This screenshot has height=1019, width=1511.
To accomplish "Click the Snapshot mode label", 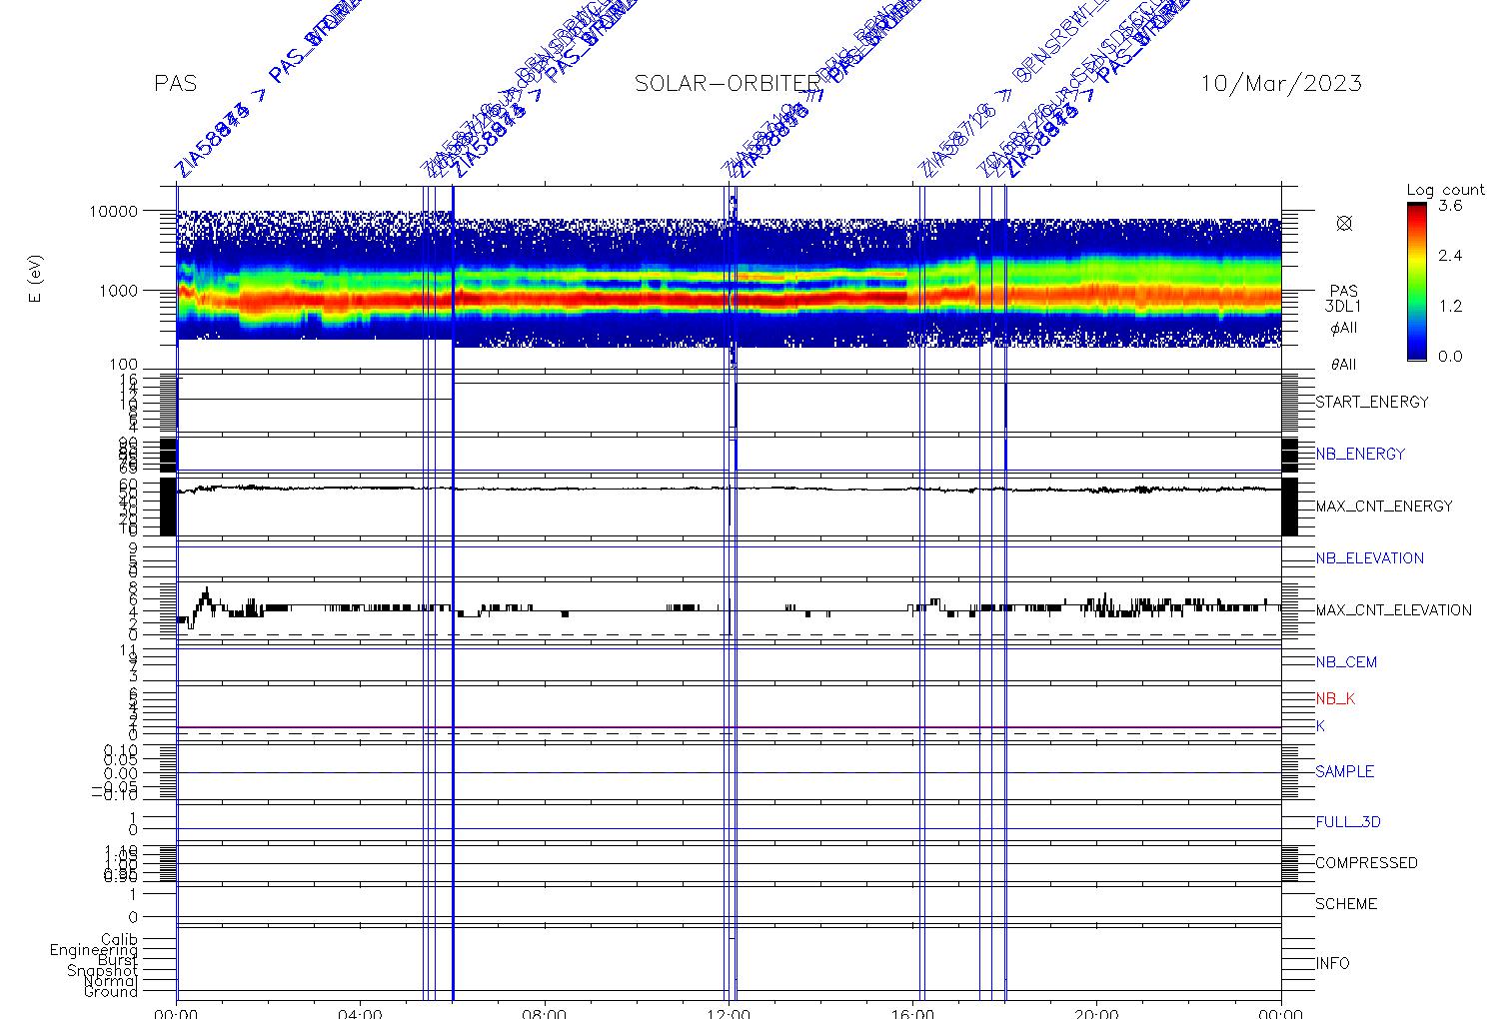I will 103,971.
